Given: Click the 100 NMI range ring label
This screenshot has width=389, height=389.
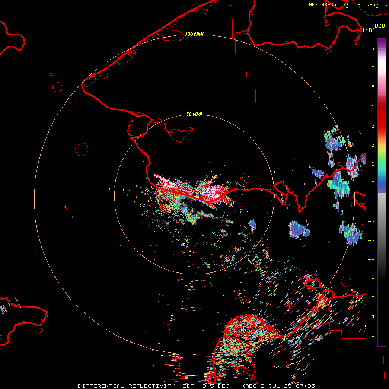Looking at the screenshot, I should 194,34.
